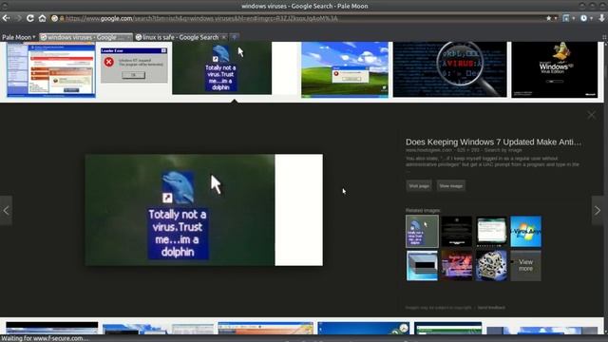Expand the bookmarks menu dropdown arrow
The width and height of the screenshot is (608, 342).
(x=574, y=18)
